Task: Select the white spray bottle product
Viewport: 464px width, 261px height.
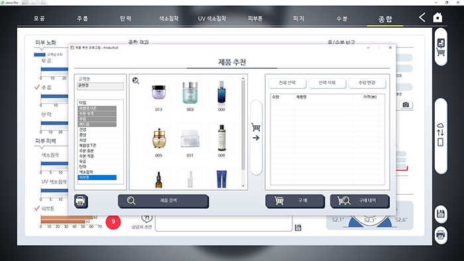Action: pyautogui.click(x=190, y=179)
